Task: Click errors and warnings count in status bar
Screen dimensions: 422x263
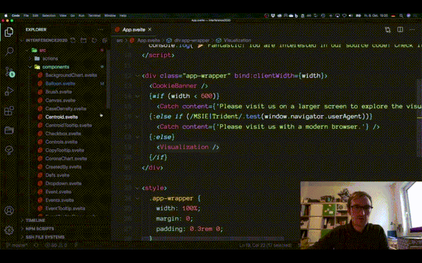Action: (x=56, y=245)
